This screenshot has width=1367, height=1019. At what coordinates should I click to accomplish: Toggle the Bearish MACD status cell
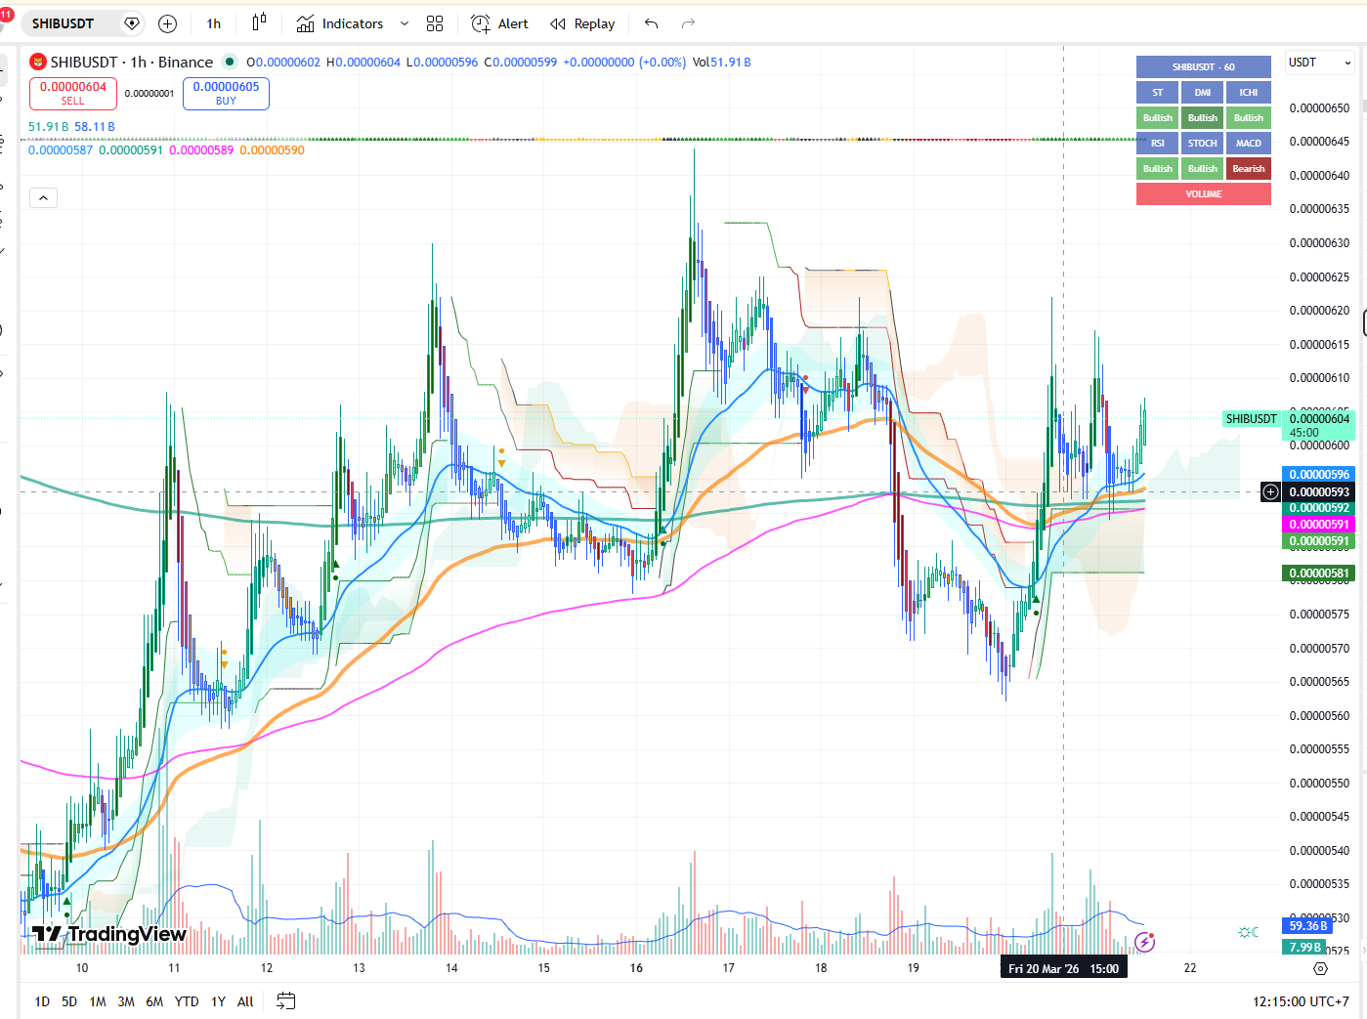[1248, 169]
